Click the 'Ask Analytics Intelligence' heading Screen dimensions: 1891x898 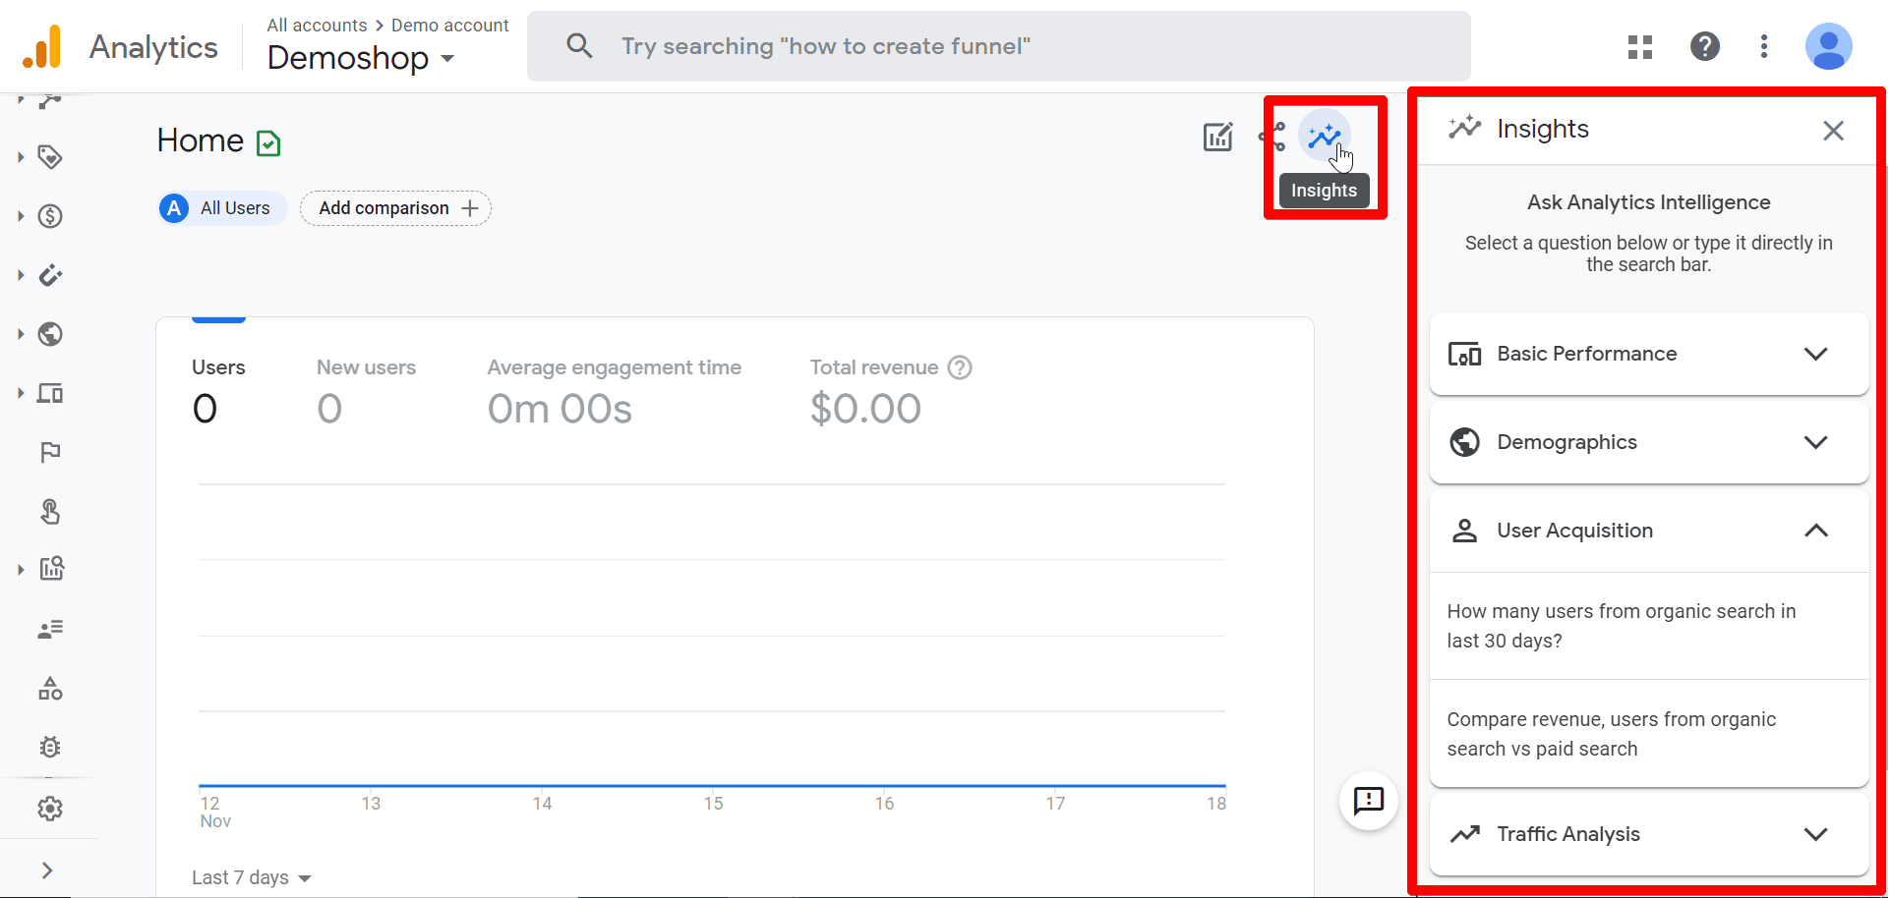click(x=1649, y=202)
